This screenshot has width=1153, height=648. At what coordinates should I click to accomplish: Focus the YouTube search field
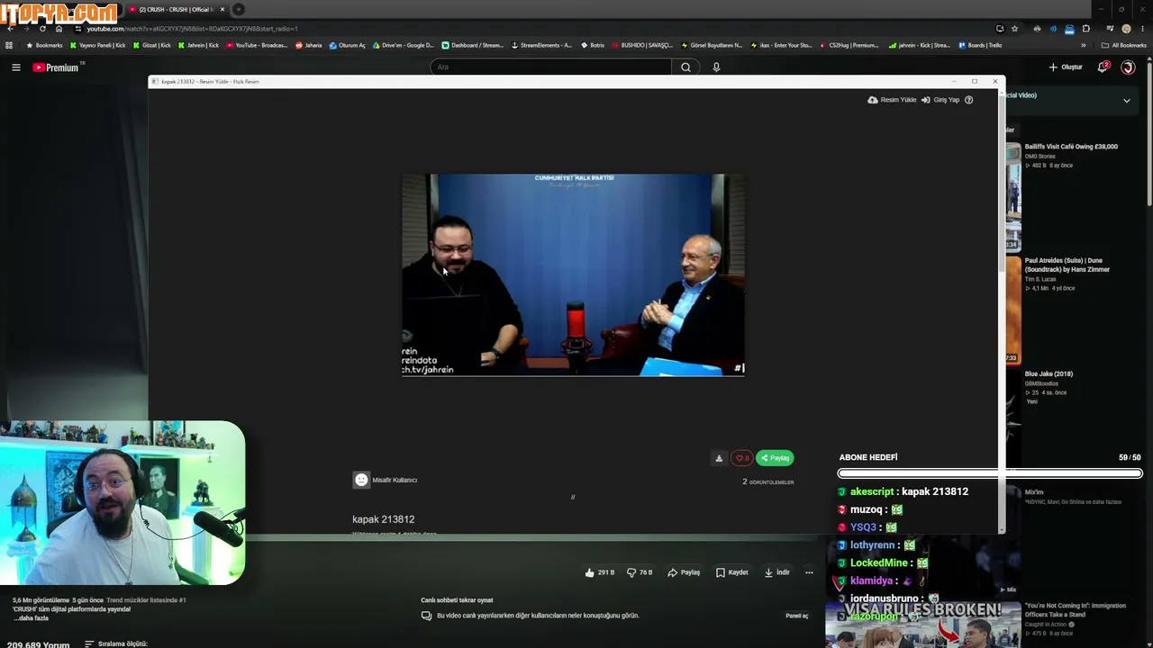(550, 67)
